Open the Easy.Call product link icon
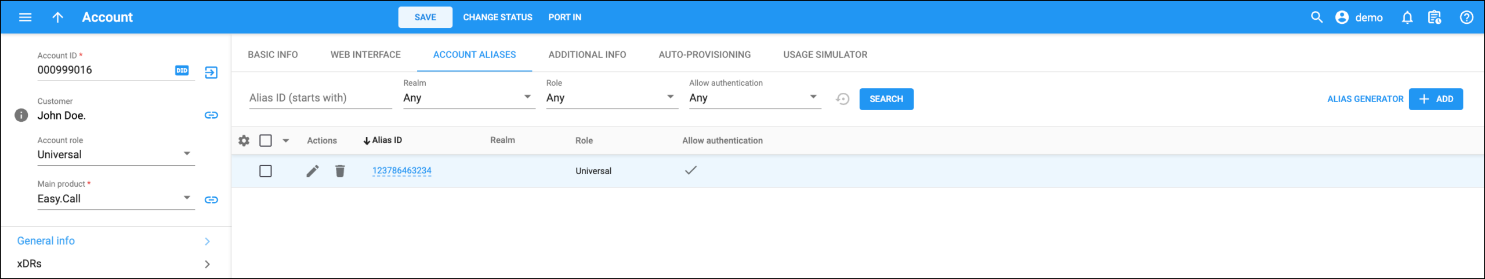 (211, 200)
